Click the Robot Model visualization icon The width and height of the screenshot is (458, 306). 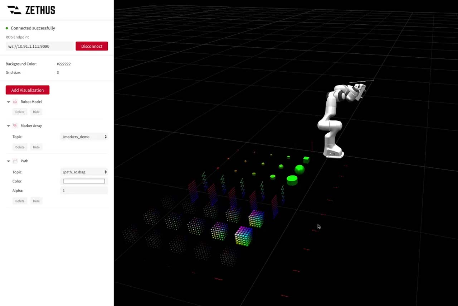pyautogui.click(x=15, y=102)
